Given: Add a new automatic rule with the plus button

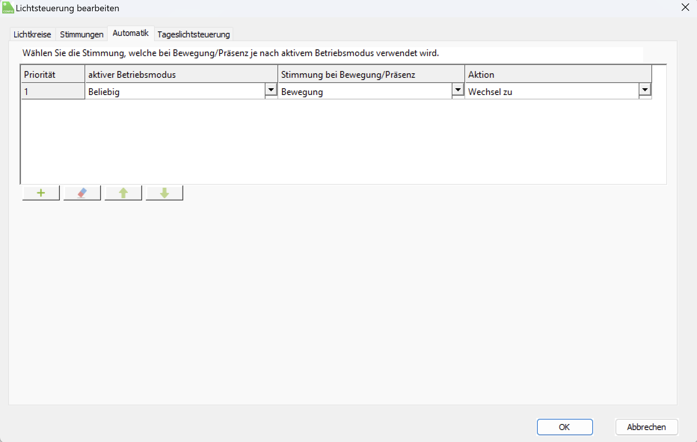Looking at the screenshot, I should (41, 193).
